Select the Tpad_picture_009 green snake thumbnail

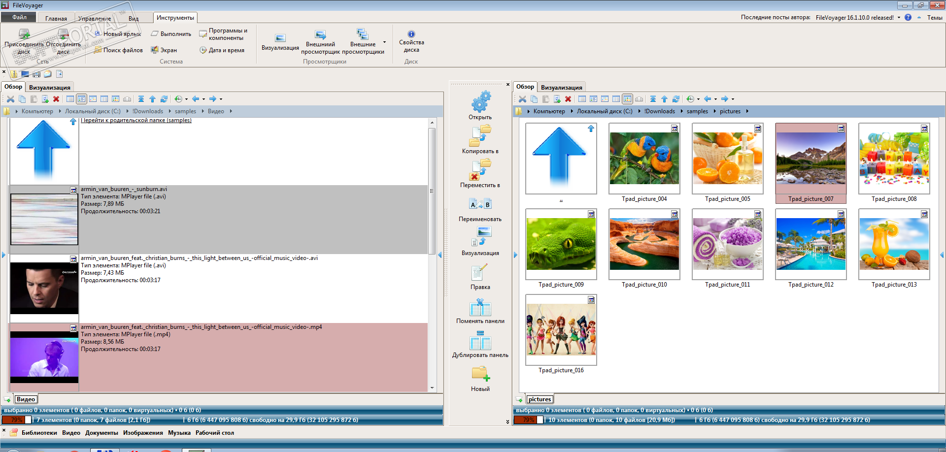561,244
